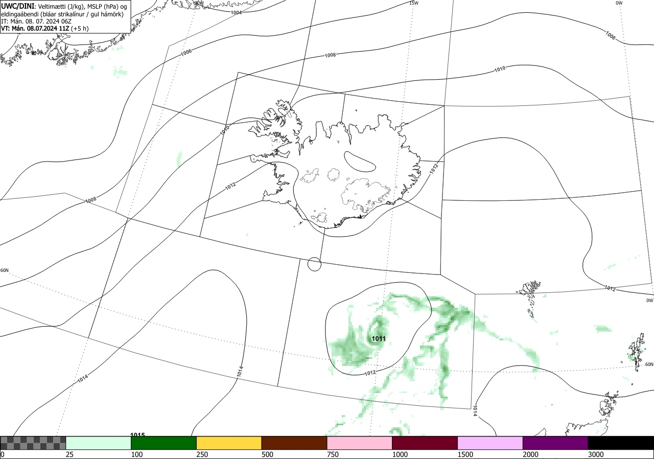654x459 pixels.
Task: Select the "eldingaábendi (bláar strikalínur / gul hámörk)" line
Action: click(62, 14)
